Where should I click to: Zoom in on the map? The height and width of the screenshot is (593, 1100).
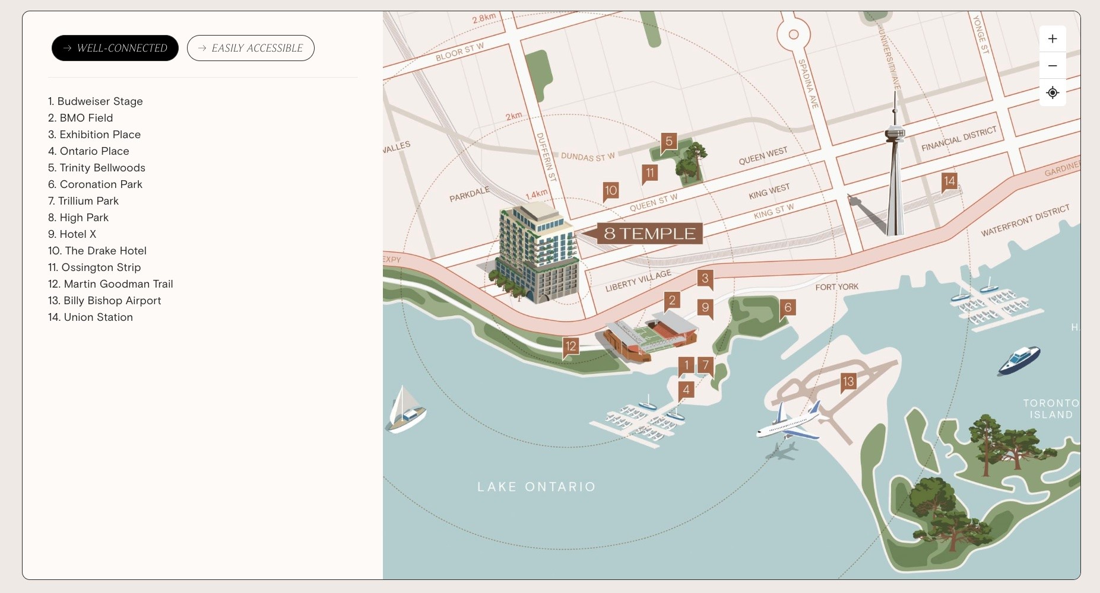coord(1053,39)
